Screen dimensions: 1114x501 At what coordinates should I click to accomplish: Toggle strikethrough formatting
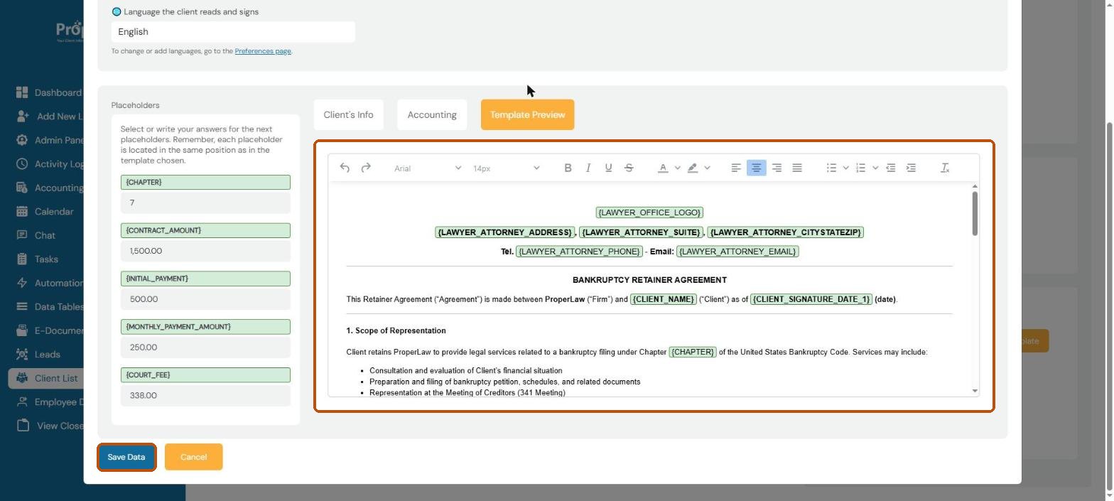coord(629,168)
